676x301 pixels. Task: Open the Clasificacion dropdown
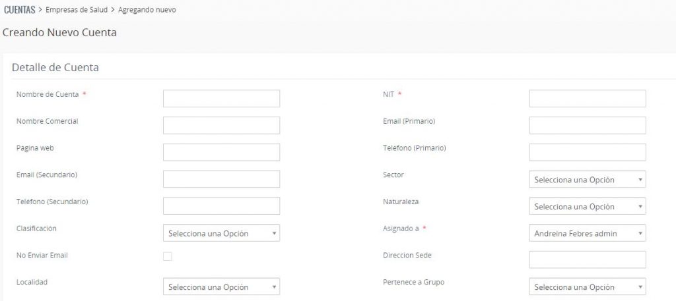point(221,233)
